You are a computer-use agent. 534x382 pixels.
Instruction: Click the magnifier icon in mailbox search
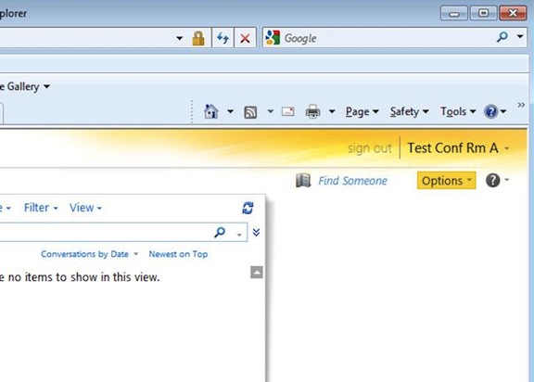tap(220, 232)
